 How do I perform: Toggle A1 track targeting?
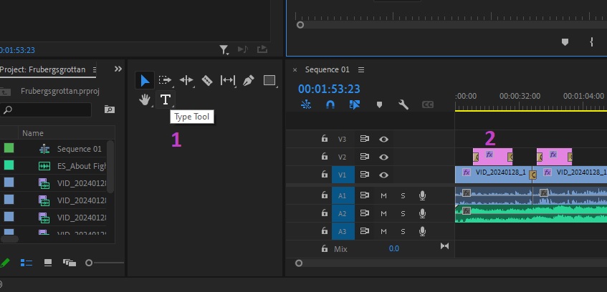343,195
